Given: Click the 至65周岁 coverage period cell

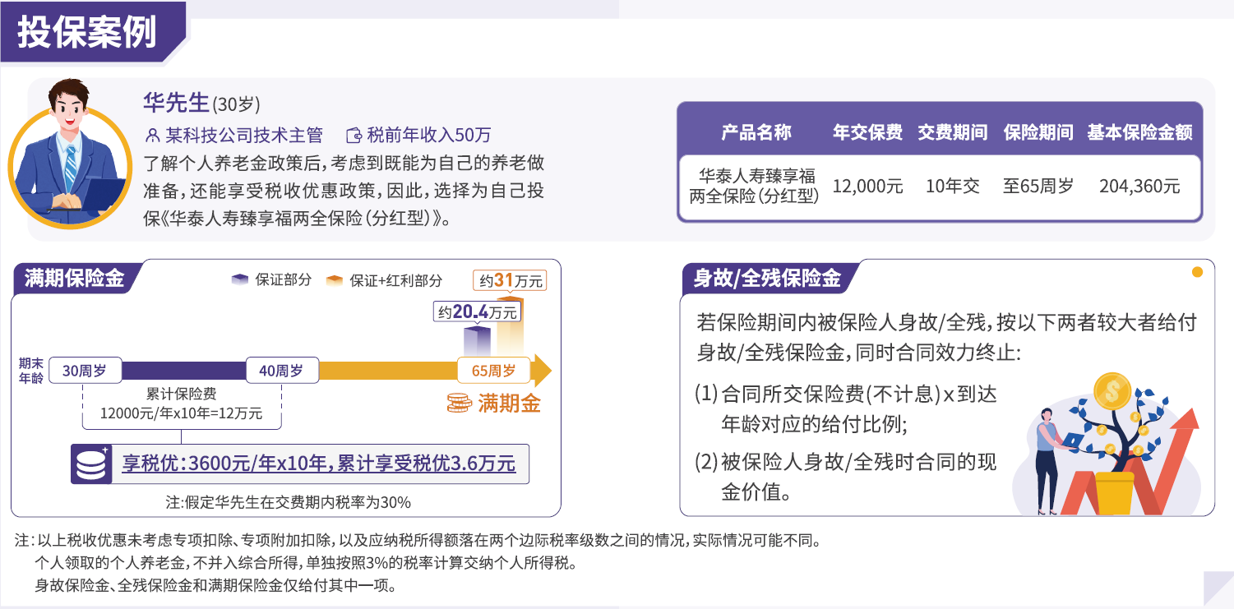Looking at the screenshot, I should 1038,187.
